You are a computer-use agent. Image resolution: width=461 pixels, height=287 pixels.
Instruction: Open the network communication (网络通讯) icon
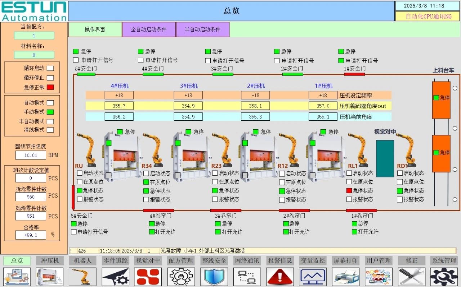point(247,277)
